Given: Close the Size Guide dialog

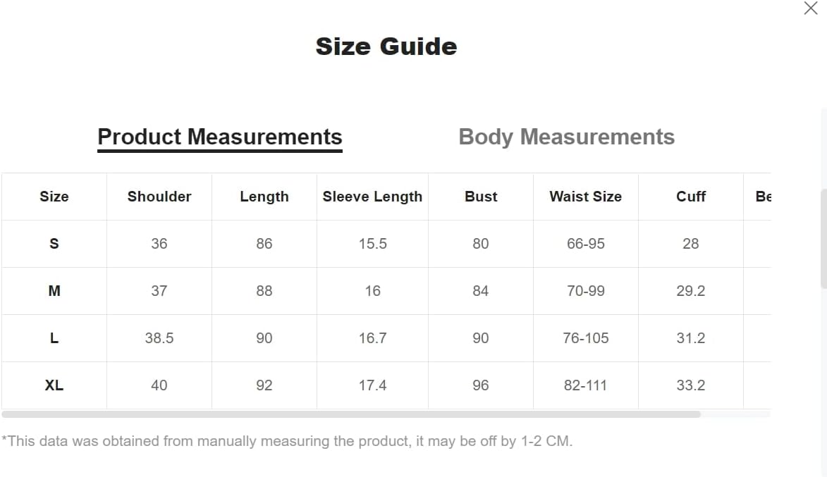Looking at the screenshot, I should click(811, 8).
